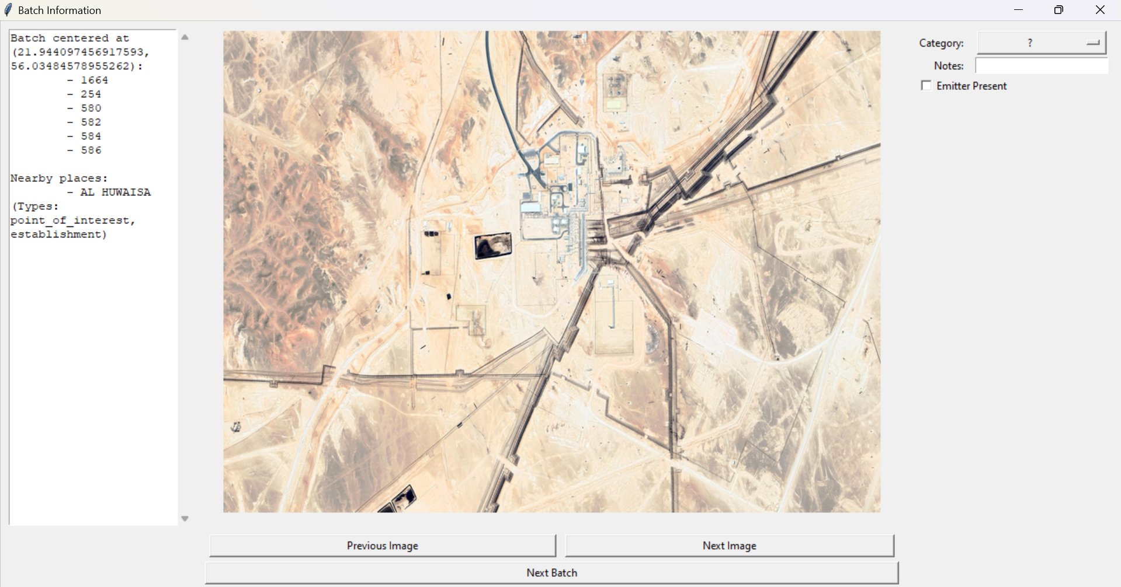Image resolution: width=1121 pixels, height=587 pixels.
Task: Go to the Previous Image
Action: tap(383, 546)
